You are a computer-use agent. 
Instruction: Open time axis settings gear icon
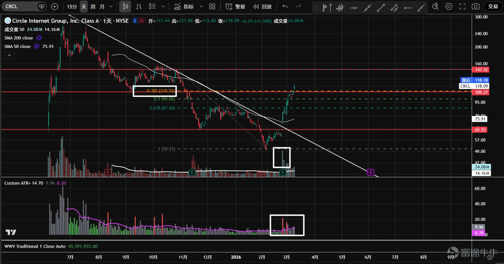pyautogui.click(x=490, y=257)
